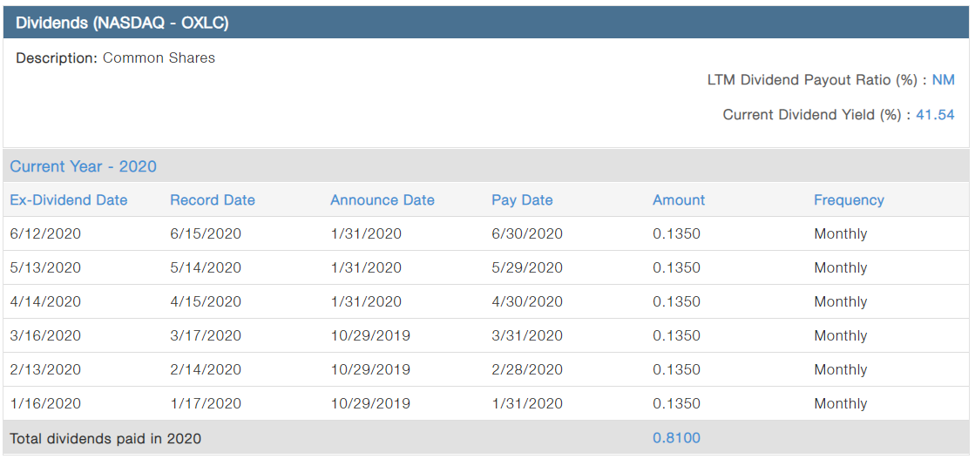Image resolution: width=975 pixels, height=459 pixels.
Task: Sort by Record Date column header
Action: pos(212,200)
